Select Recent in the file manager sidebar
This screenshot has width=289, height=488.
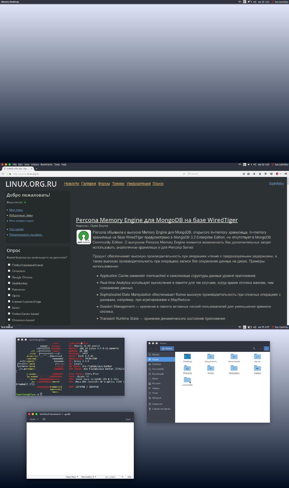(x=161, y=354)
